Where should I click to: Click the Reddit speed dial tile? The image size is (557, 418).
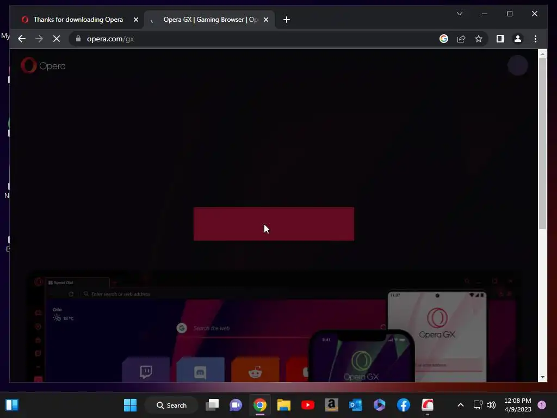255,370
